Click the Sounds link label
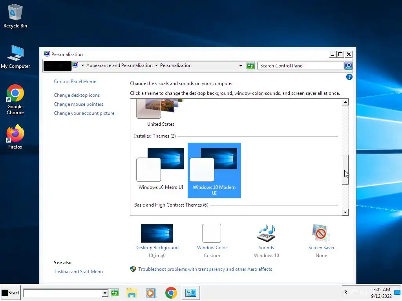Image resolution: width=402 pixels, height=301 pixels. coord(266,248)
